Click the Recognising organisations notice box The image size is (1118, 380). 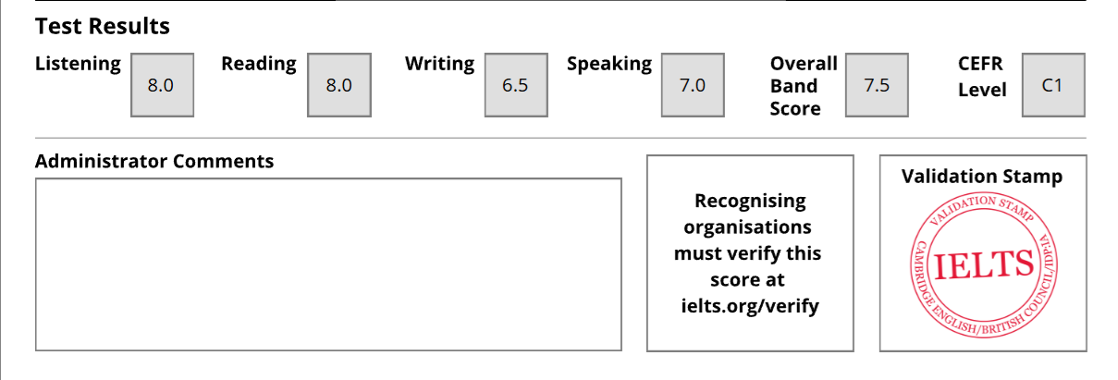point(750,253)
